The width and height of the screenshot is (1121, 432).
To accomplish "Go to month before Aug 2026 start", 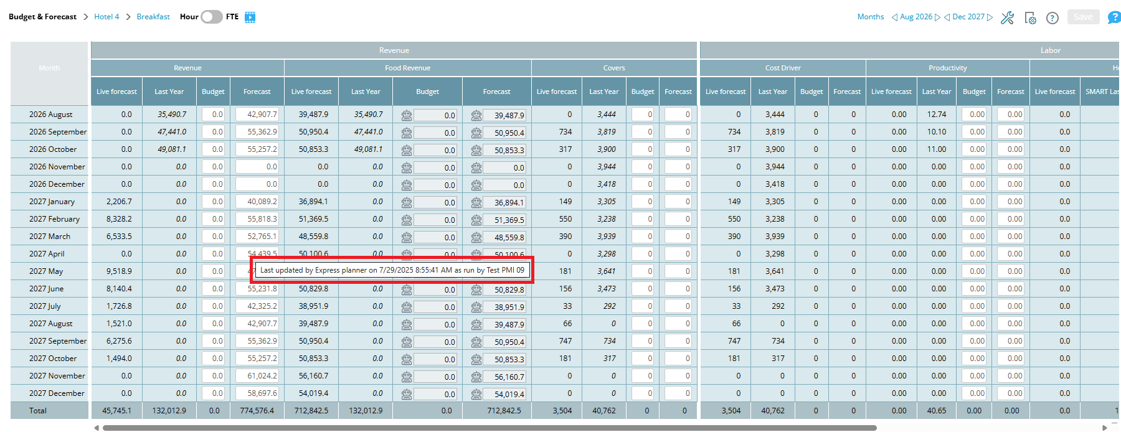I will (894, 17).
